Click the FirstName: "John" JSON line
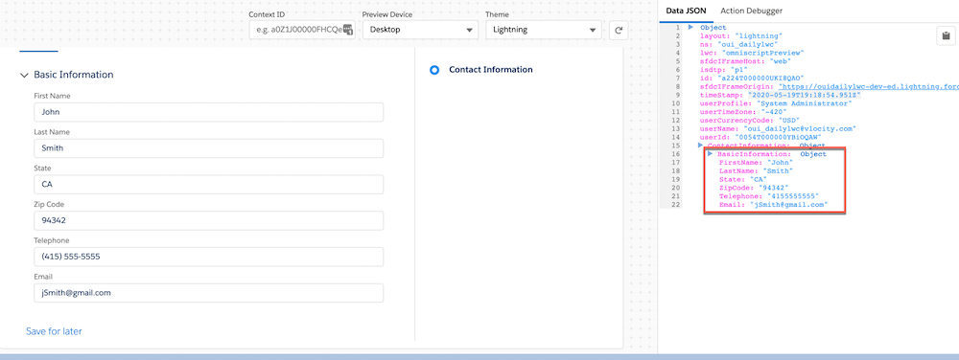This screenshot has width=959, height=360. 756,163
